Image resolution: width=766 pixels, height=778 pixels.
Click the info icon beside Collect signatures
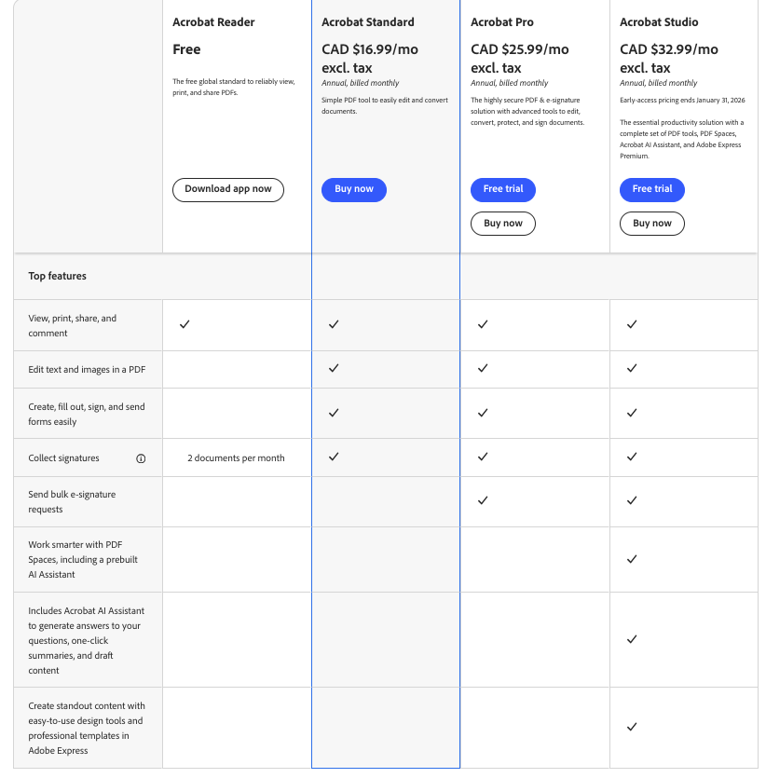(141, 457)
